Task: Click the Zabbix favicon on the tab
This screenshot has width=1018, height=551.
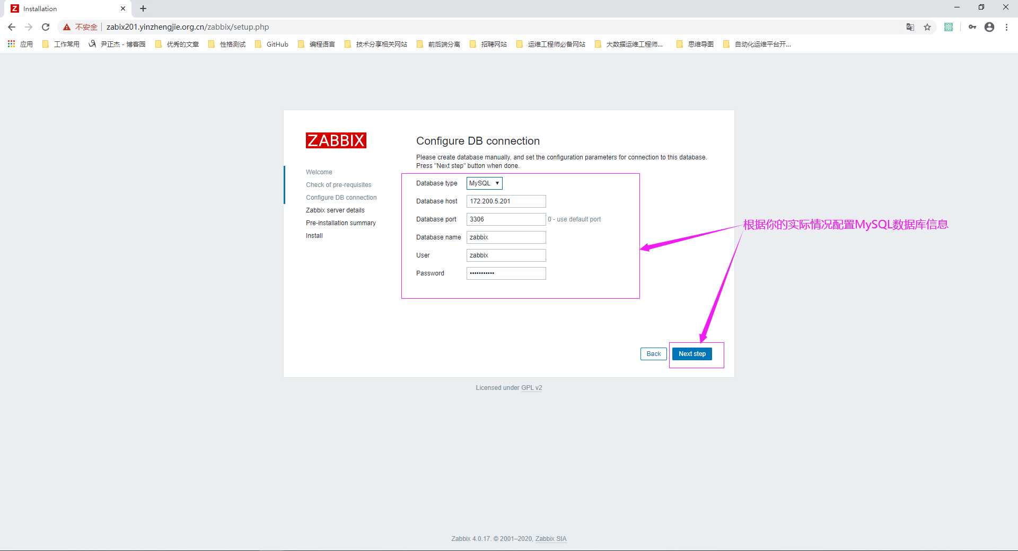Action: point(15,8)
